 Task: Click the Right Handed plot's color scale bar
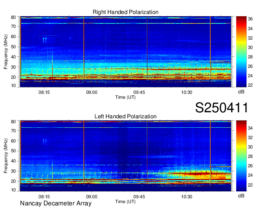tap(241, 52)
